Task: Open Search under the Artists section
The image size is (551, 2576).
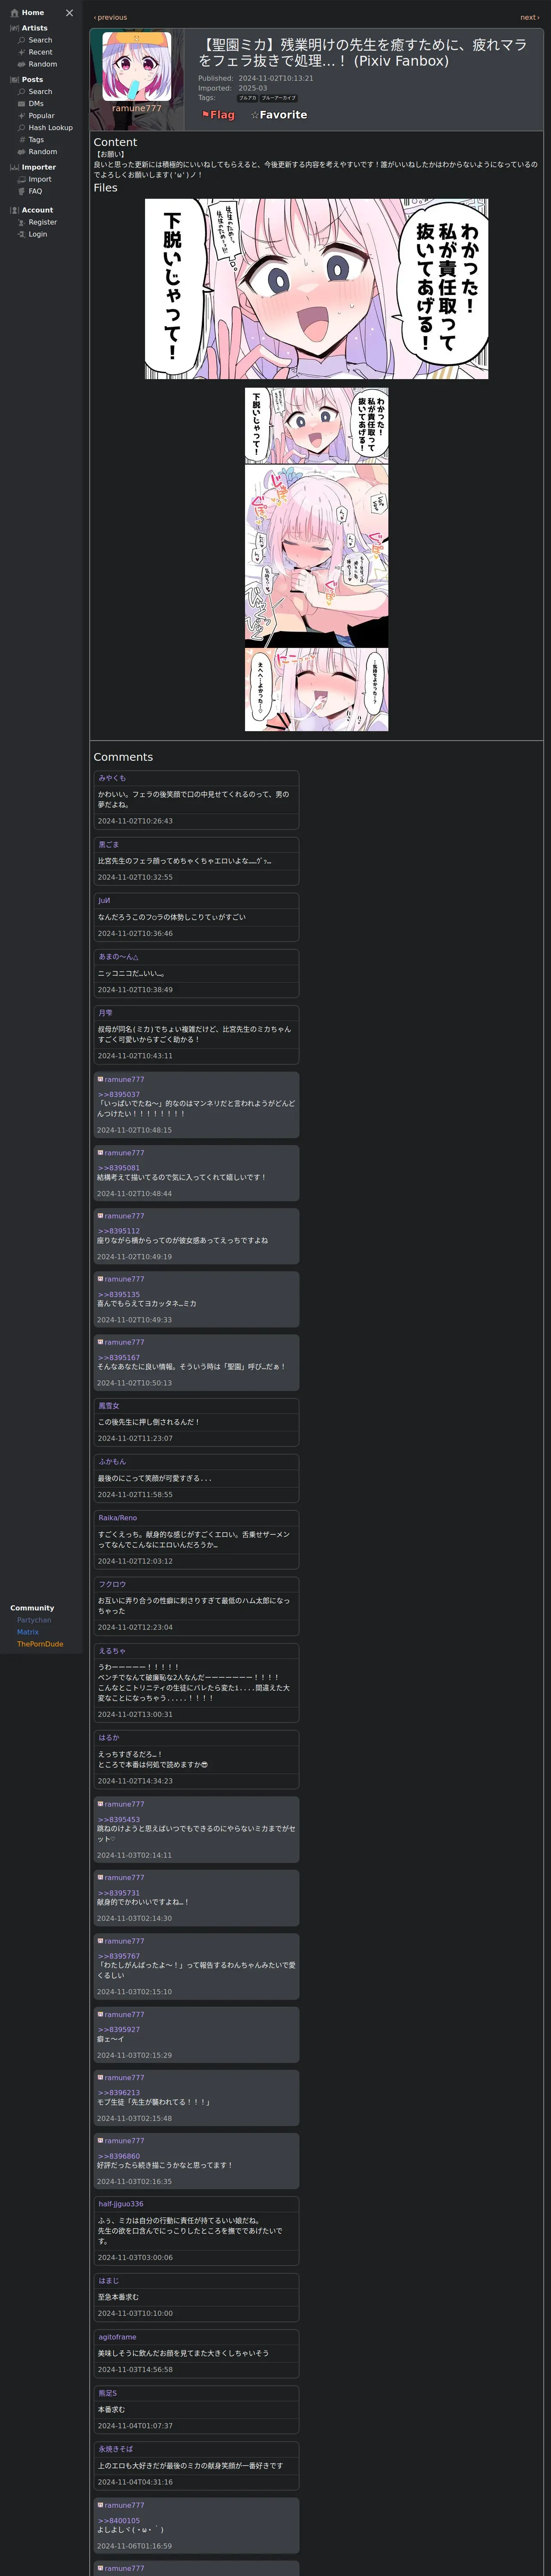Action: point(40,40)
